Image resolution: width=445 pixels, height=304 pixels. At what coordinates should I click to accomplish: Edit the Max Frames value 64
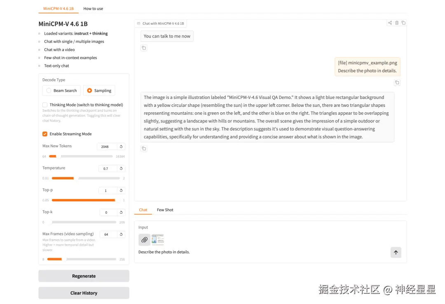108,234
